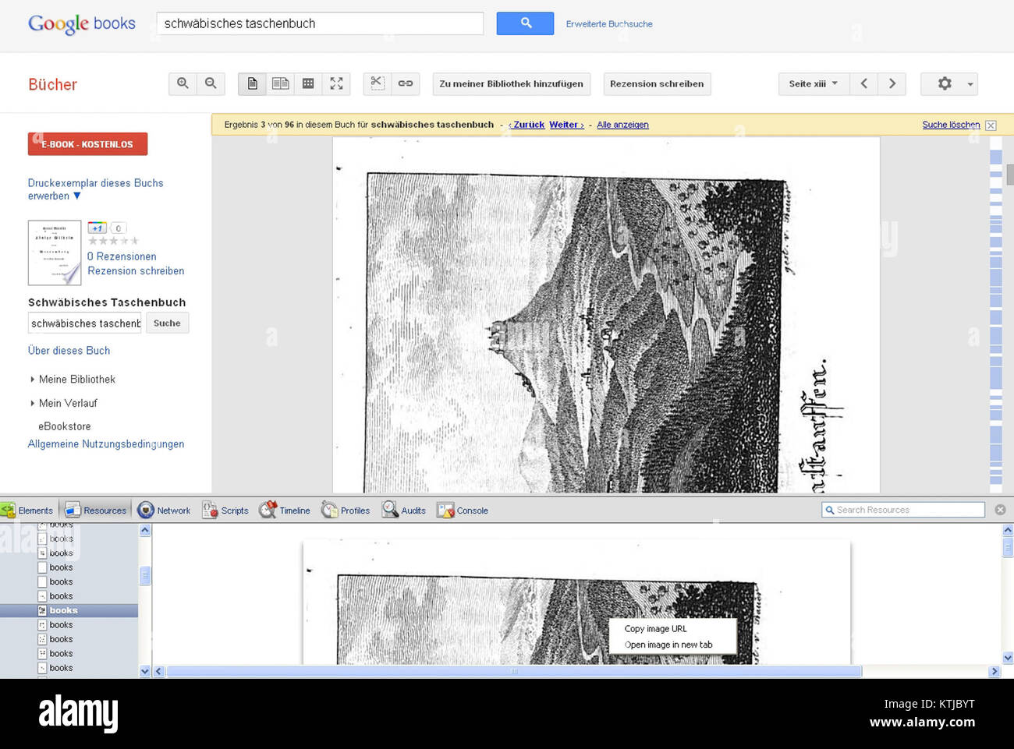Expand the Meine Bibliothek section
The width and height of the screenshot is (1014, 749).
point(73,380)
